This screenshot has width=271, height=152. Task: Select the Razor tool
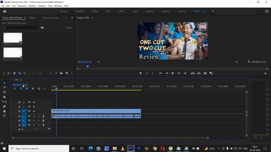tap(4, 97)
